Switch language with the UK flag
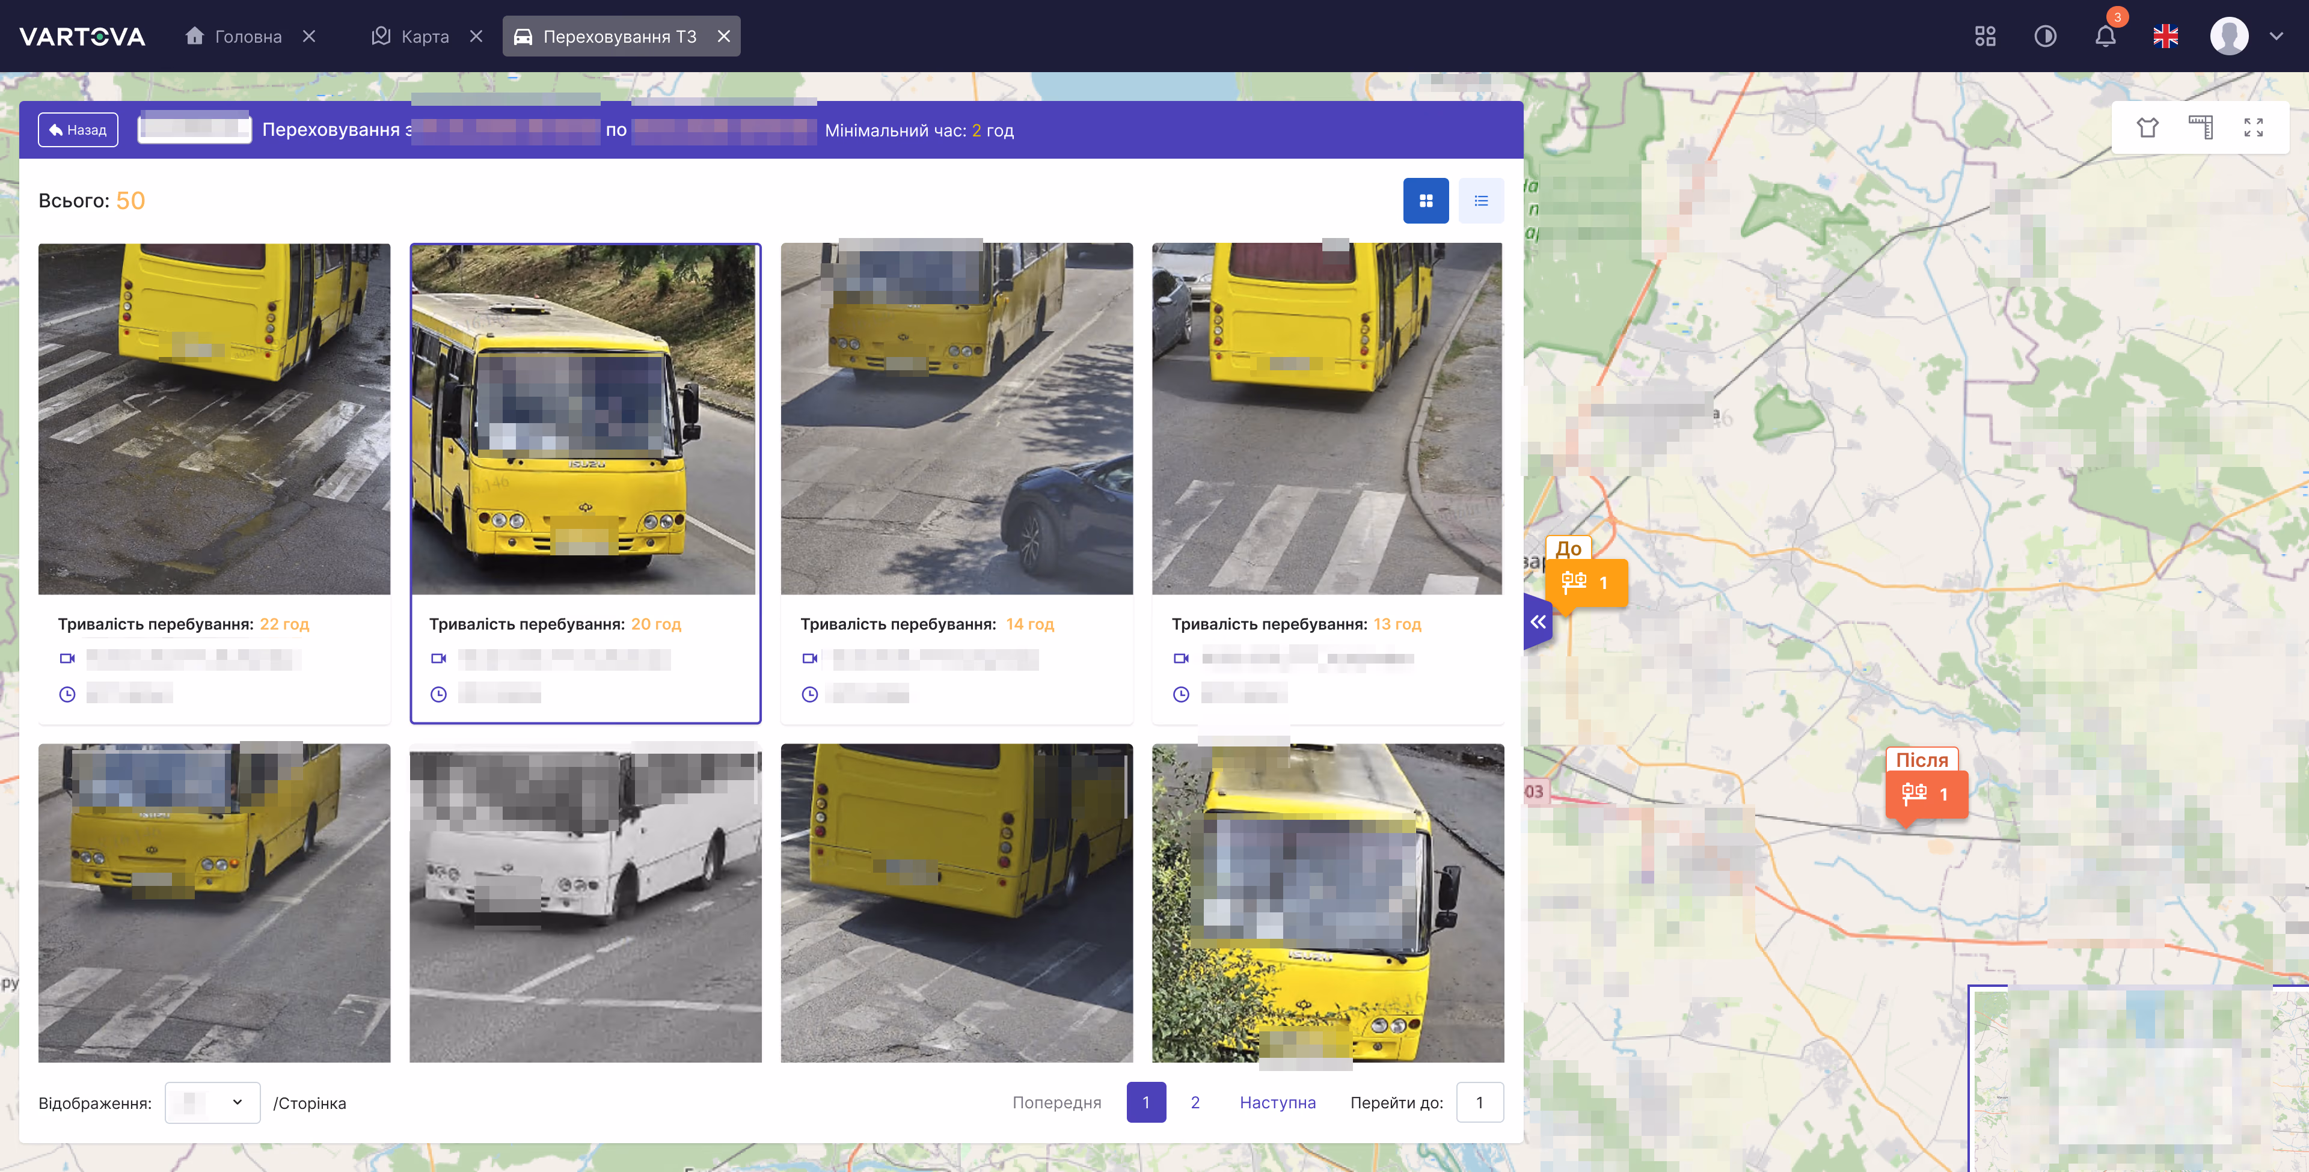This screenshot has height=1172, width=2309. (2165, 37)
